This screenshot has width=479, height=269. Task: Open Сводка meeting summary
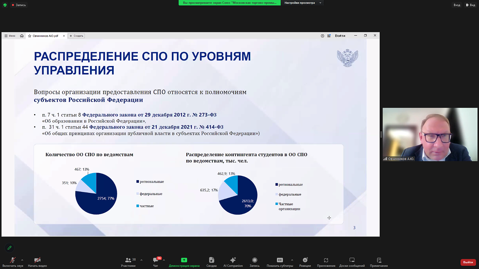[x=211, y=262]
